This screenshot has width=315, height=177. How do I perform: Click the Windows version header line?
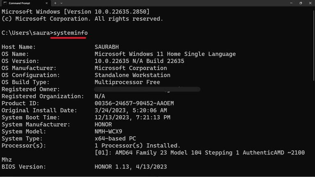[x=75, y=11]
